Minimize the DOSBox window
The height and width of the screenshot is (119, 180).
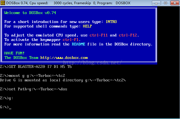click(x=156, y=3)
